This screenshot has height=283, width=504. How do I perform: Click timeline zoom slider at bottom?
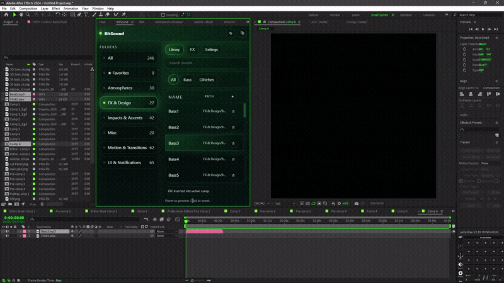coord(192,280)
